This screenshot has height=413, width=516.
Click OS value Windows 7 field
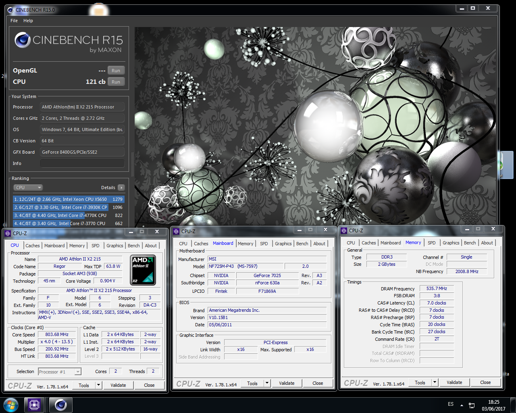[82, 129]
